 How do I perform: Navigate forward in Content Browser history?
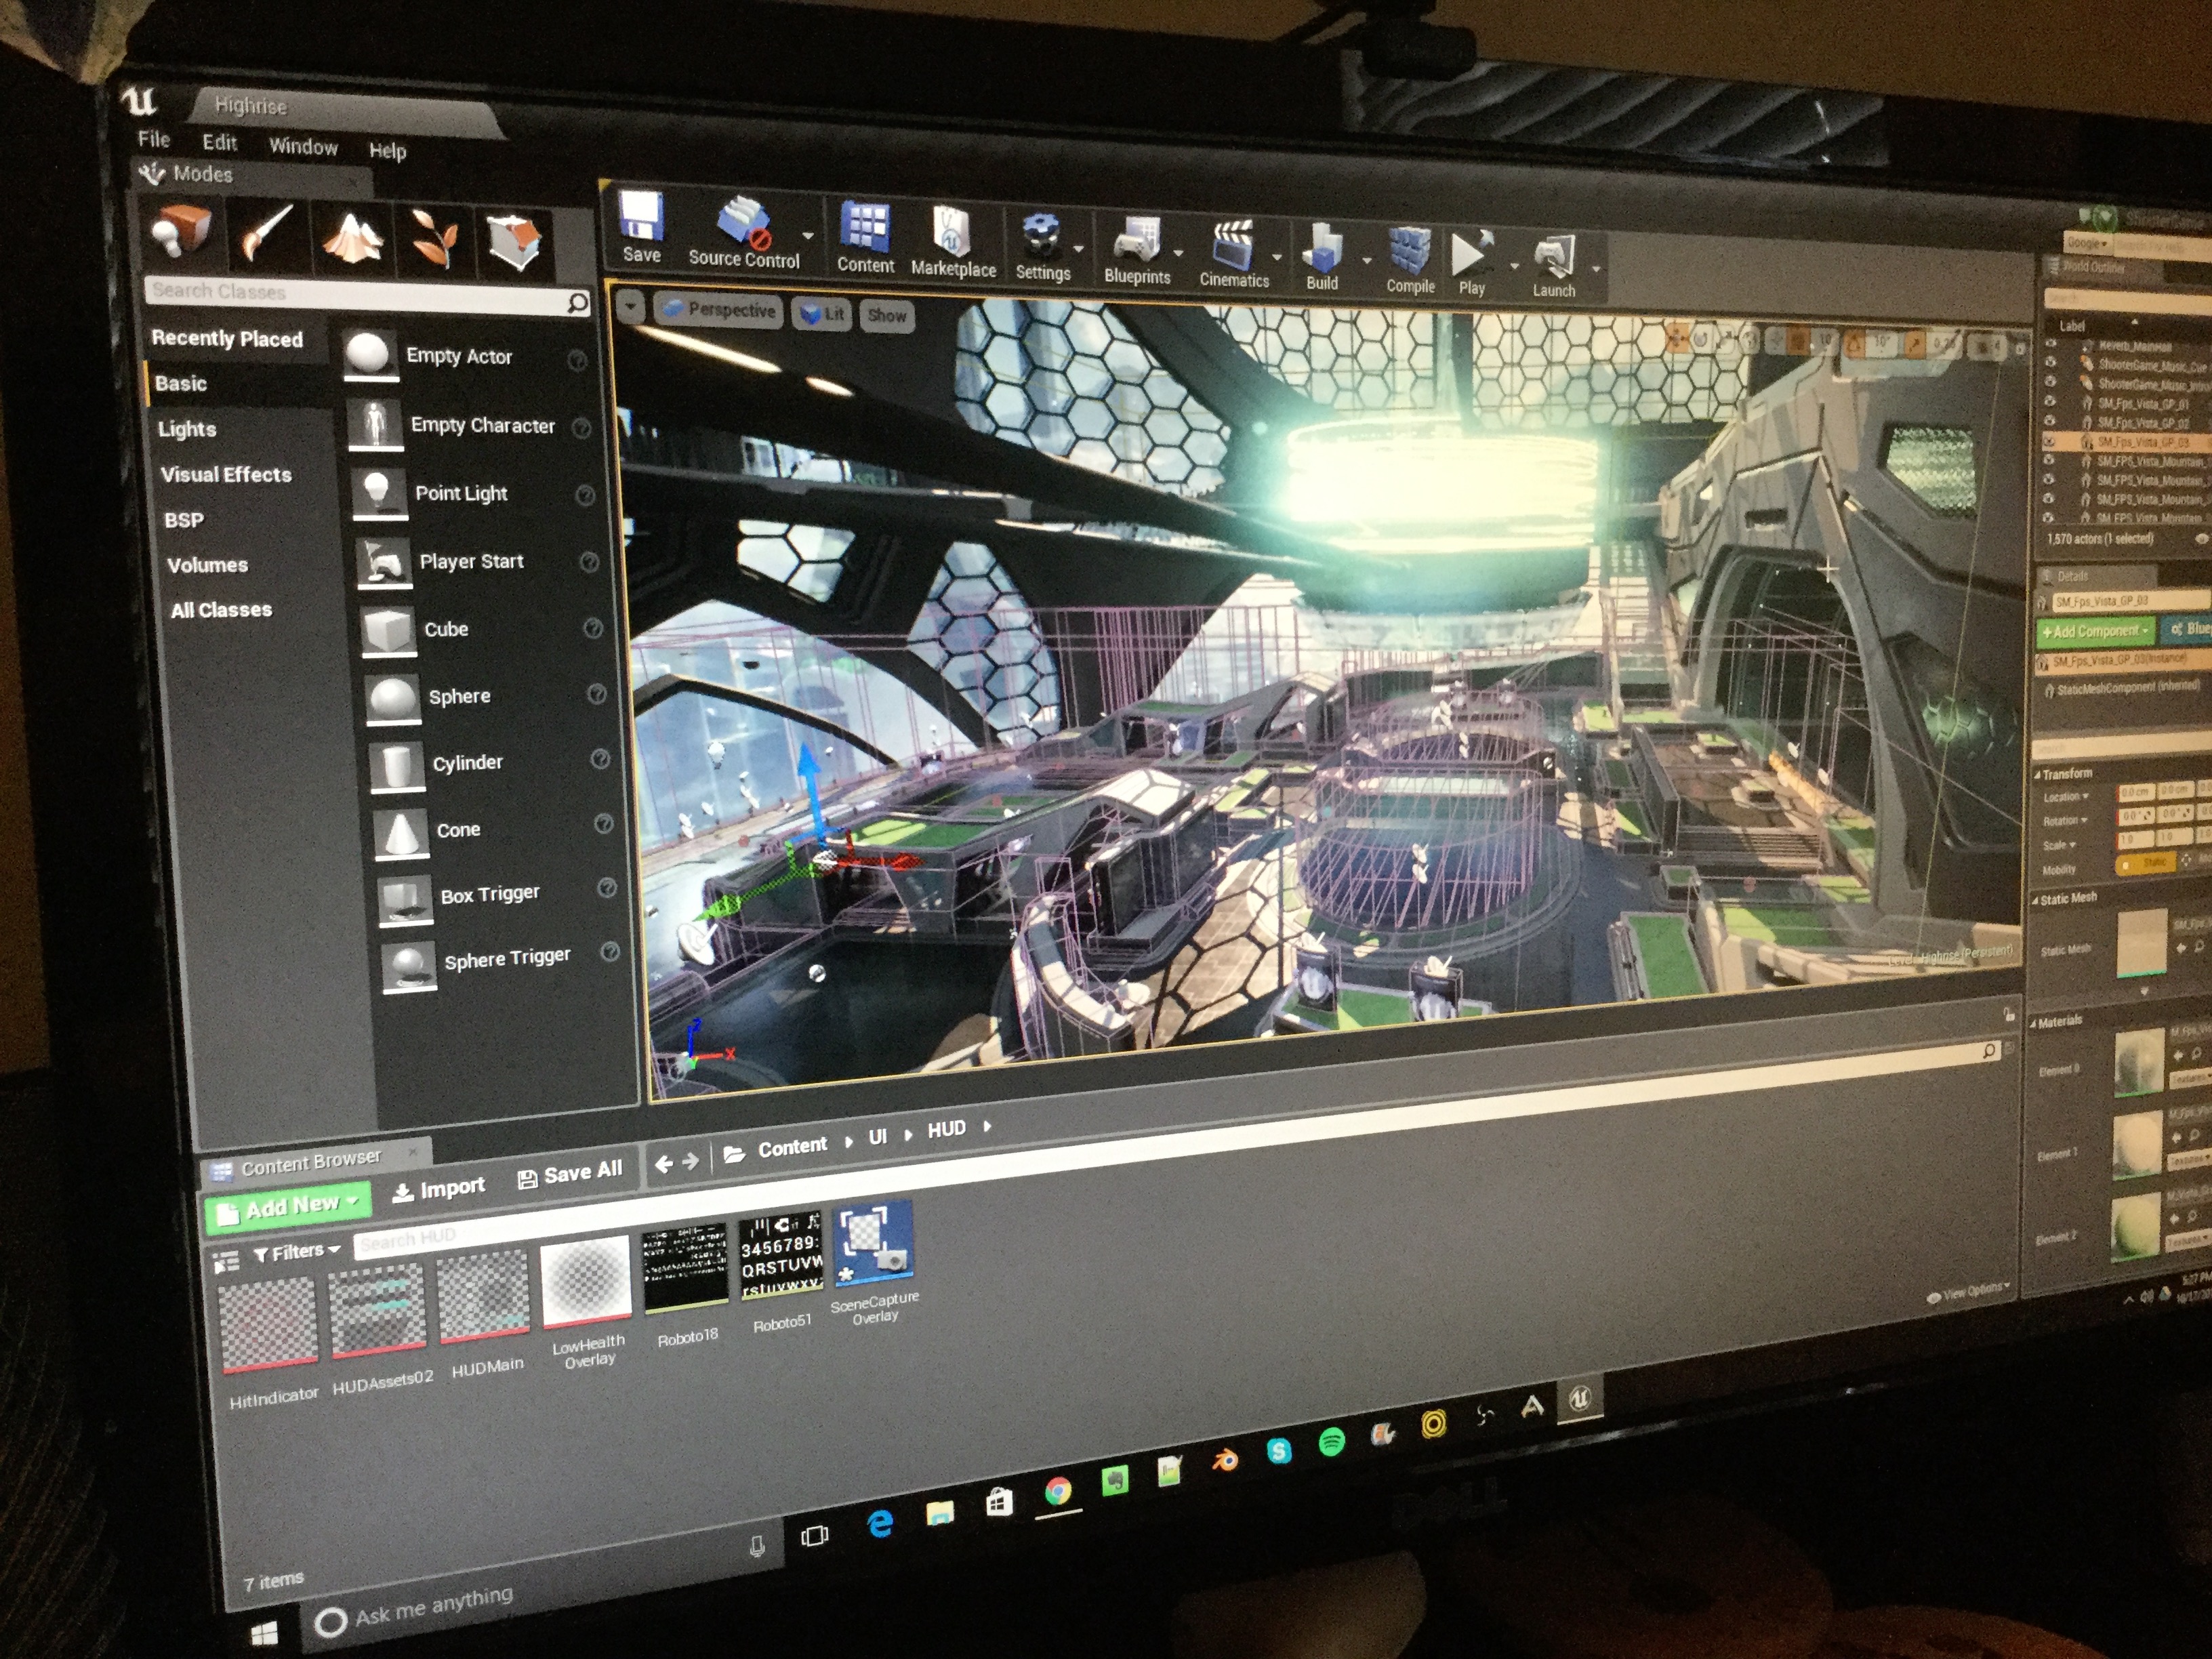[690, 1162]
